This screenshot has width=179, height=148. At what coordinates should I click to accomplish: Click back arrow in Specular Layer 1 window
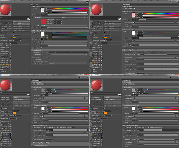click(170, 2)
